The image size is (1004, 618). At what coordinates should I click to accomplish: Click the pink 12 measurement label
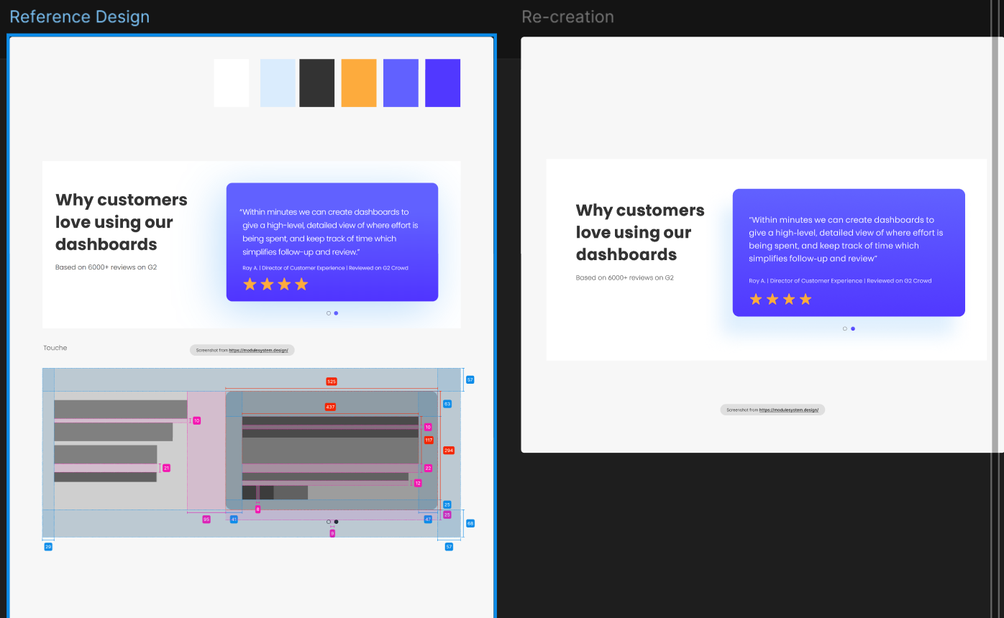pyautogui.click(x=418, y=483)
